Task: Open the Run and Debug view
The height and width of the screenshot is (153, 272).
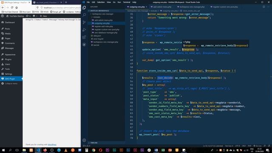Action: click(84, 30)
